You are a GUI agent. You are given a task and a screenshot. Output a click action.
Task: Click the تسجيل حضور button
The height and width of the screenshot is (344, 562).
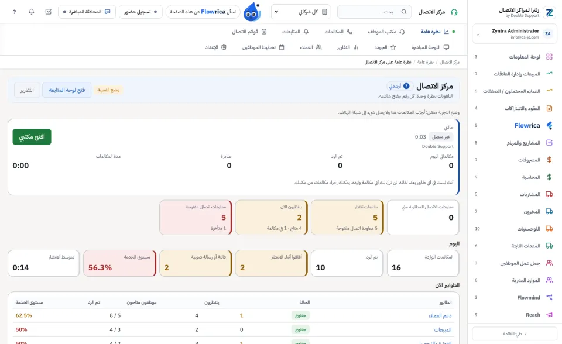(140, 12)
